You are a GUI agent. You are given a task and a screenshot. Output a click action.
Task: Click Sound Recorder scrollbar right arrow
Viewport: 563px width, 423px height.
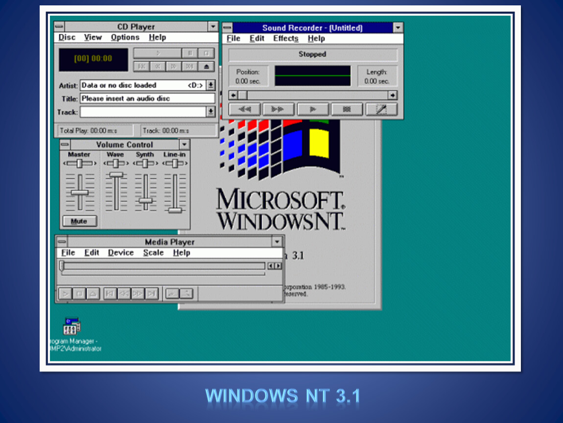pyautogui.click(x=393, y=95)
